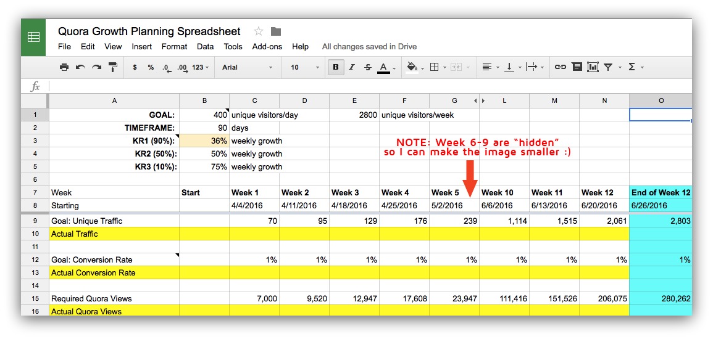713x339 pixels.
Task: Expand vertical align dropdown arrow
Action: tap(519, 68)
